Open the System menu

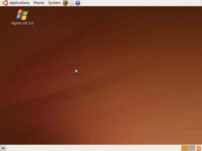[54, 3]
